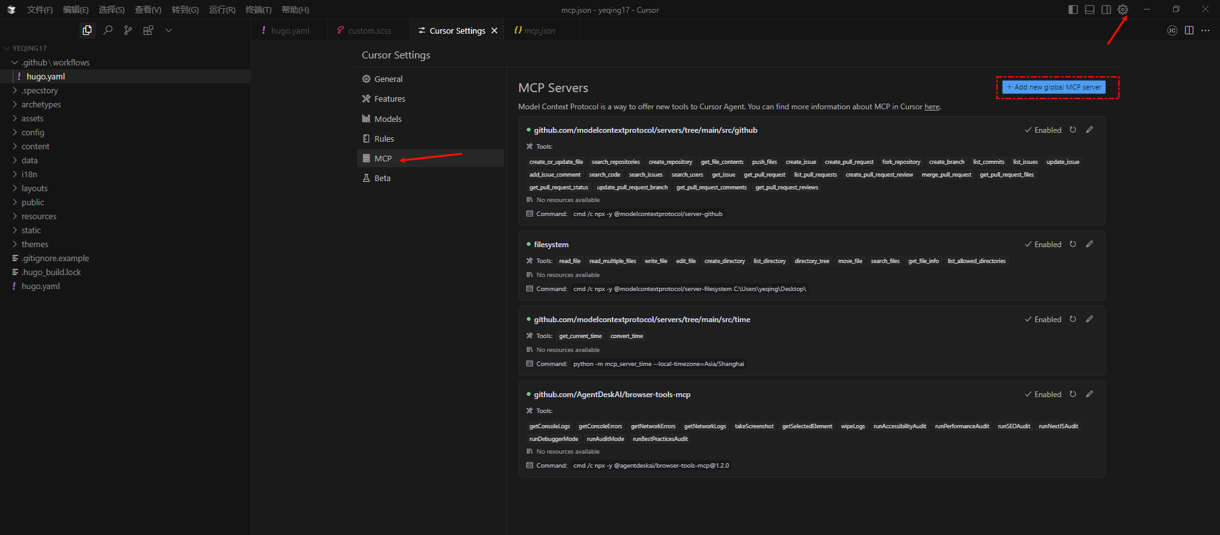Click create_or_update_file tool tag
This screenshot has width=1220, height=535.
coord(556,162)
